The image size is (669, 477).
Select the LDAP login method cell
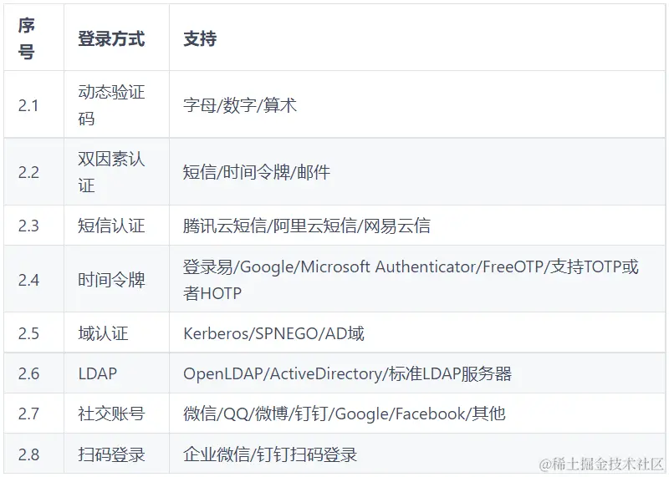click(116, 373)
